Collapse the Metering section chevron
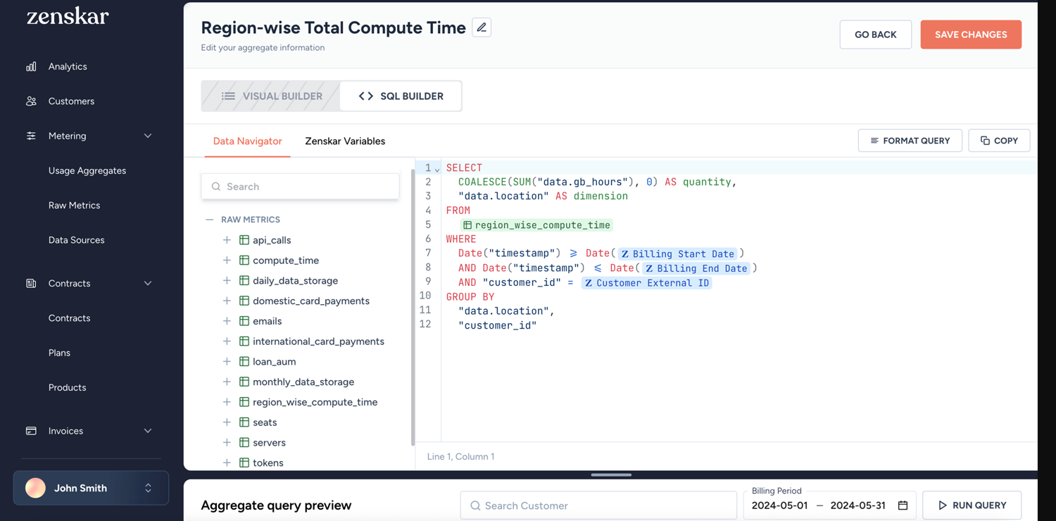 coord(148,135)
